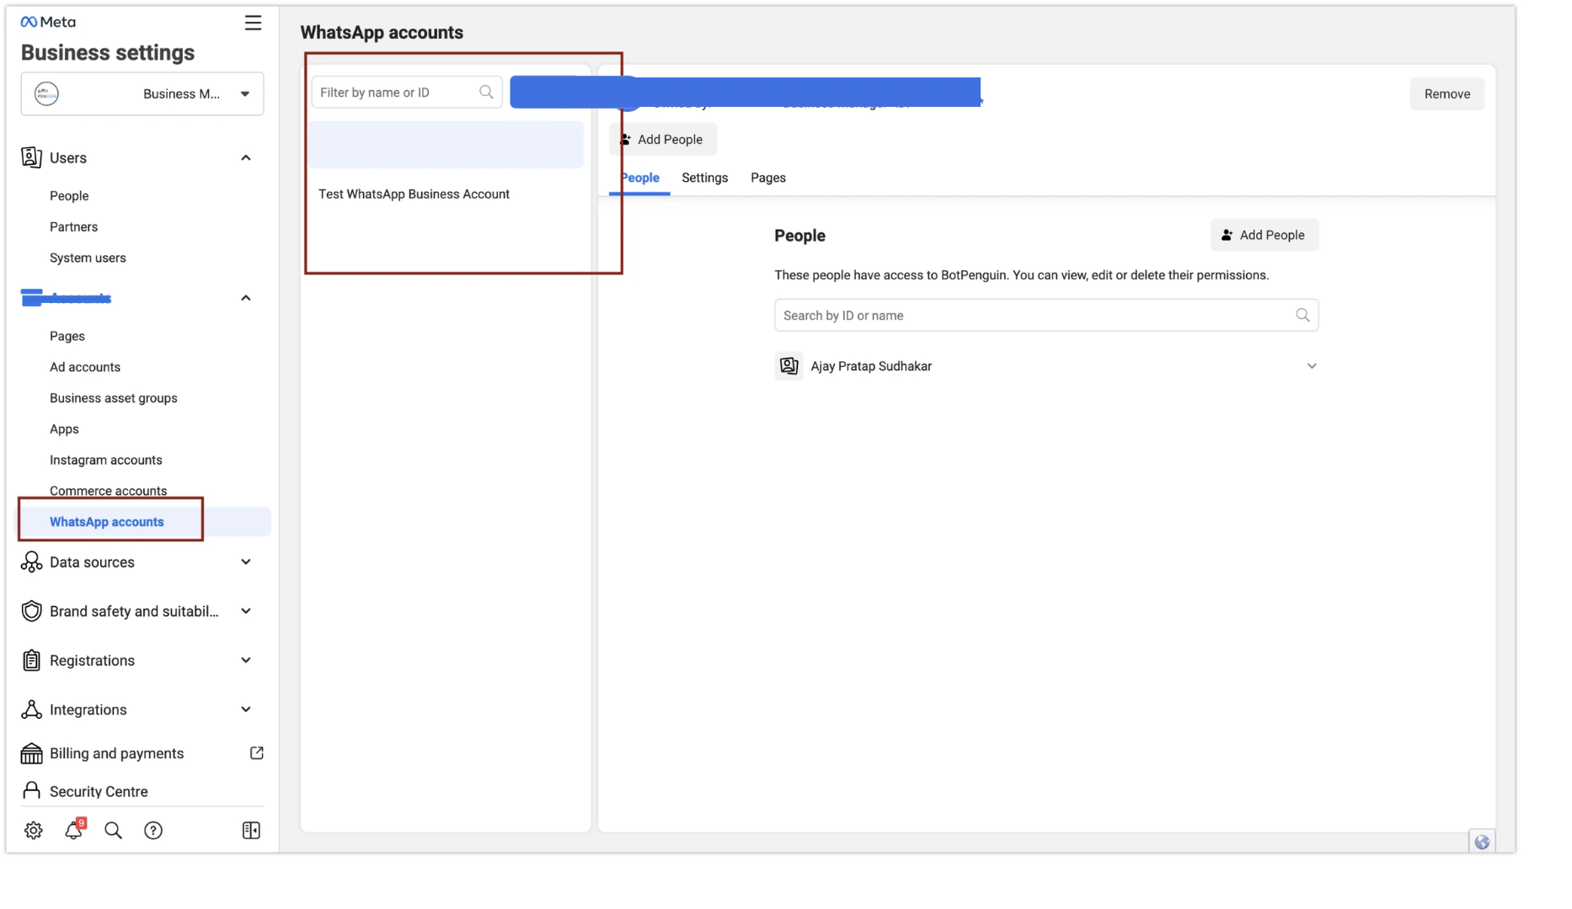This screenshot has height=909, width=1572.
Task: Click the Search by ID or name field
Action: (1046, 316)
